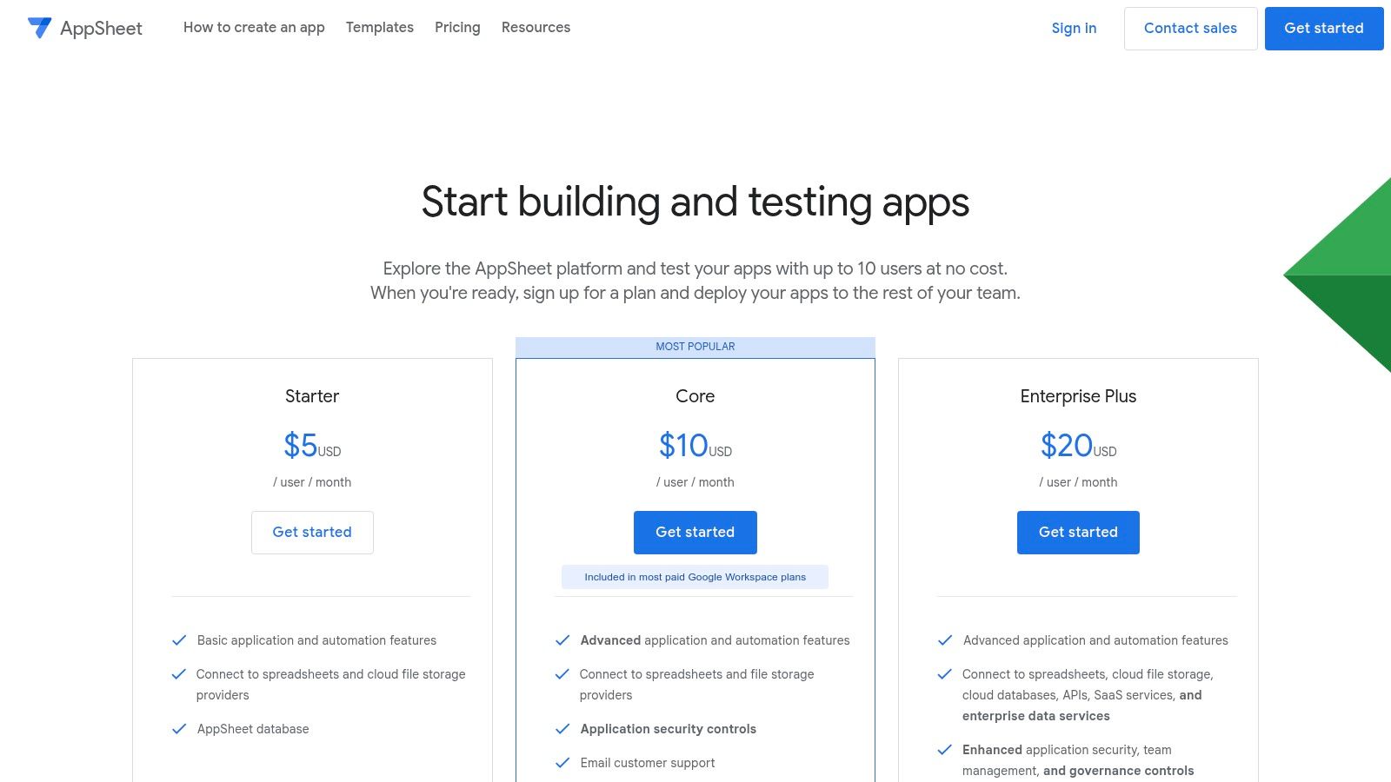Click Get started under Enterprise Plus
This screenshot has width=1391, height=782.
click(1078, 532)
